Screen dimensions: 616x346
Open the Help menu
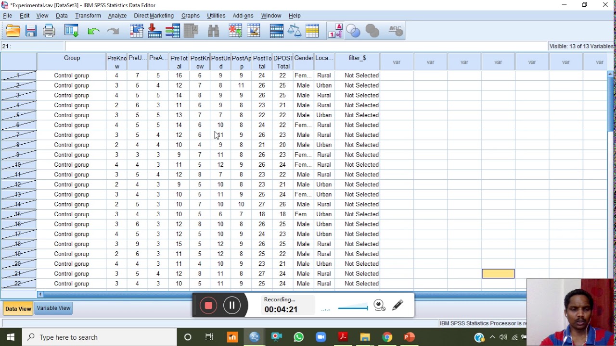(295, 16)
